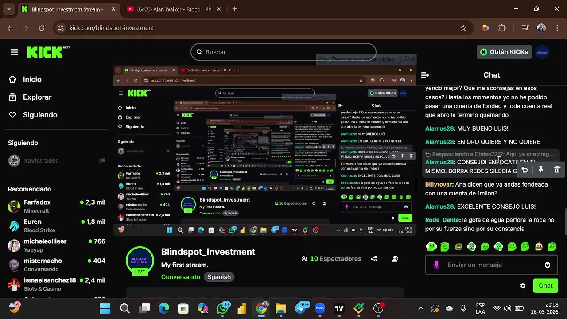Viewport: 567px width, 319px height.
Task: Select the Blindspot_Investment Stream browser tab
Action: pos(67,9)
